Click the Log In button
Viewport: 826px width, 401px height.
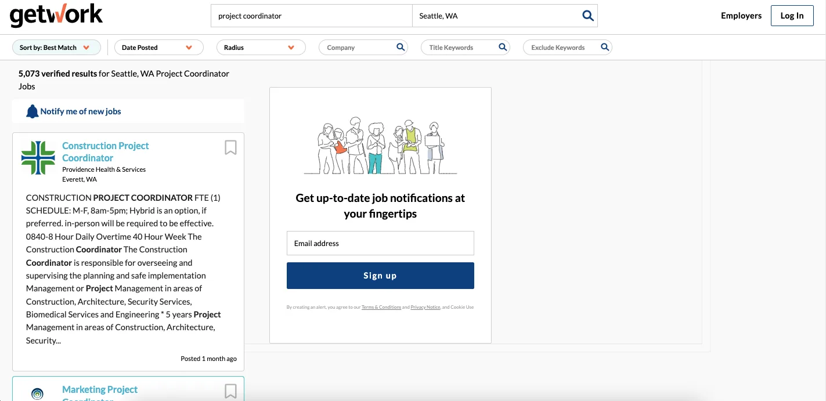792,16
